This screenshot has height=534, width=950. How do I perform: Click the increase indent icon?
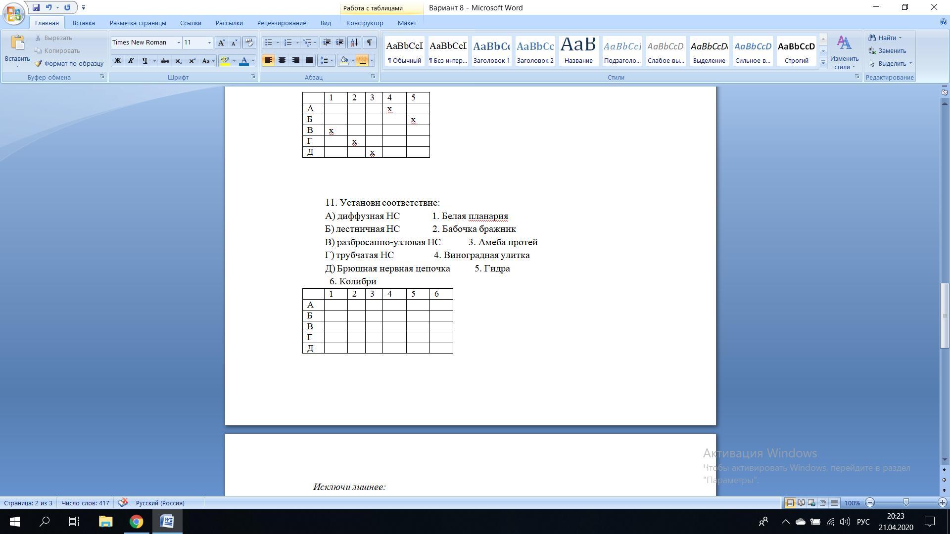(x=340, y=43)
